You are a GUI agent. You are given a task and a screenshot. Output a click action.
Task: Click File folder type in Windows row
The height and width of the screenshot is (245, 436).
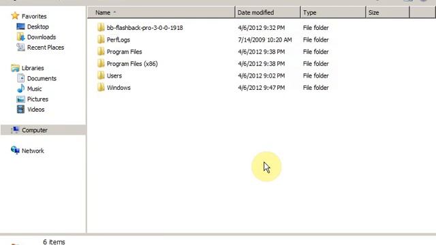[x=315, y=88]
